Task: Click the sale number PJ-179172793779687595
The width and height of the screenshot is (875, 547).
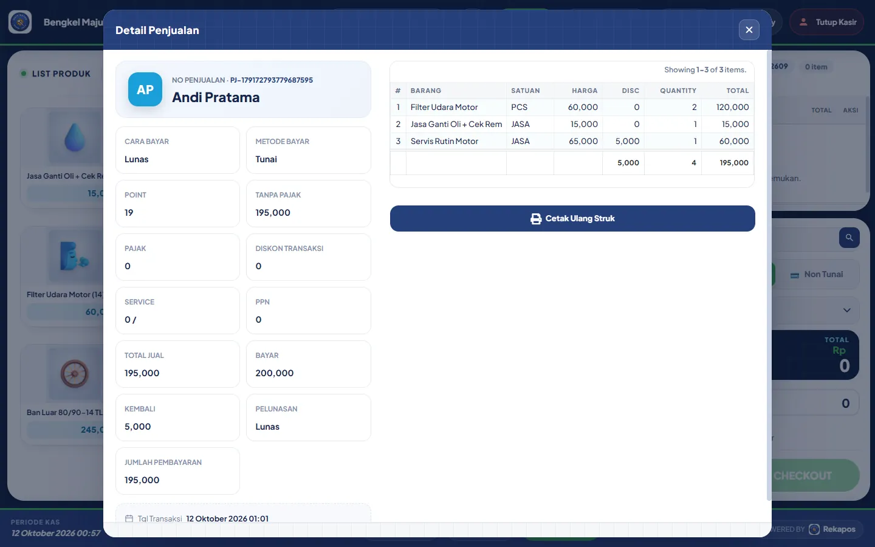Action: 272,80
